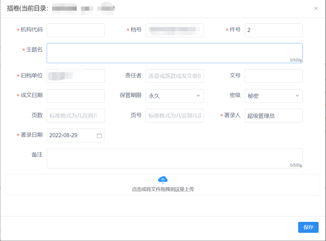
Task: Focus the 页数 input field
Action: click(76, 116)
